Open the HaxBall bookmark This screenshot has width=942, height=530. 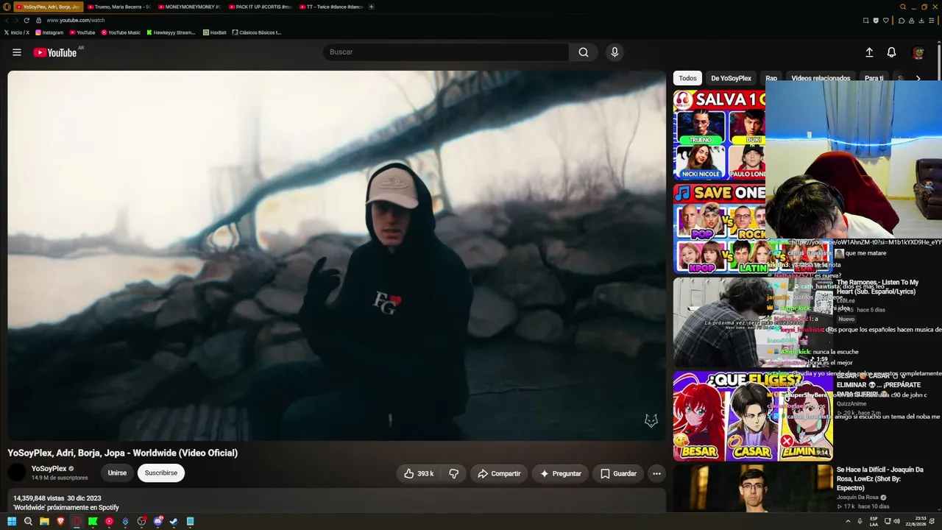pyautogui.click(x=214, y=32)
